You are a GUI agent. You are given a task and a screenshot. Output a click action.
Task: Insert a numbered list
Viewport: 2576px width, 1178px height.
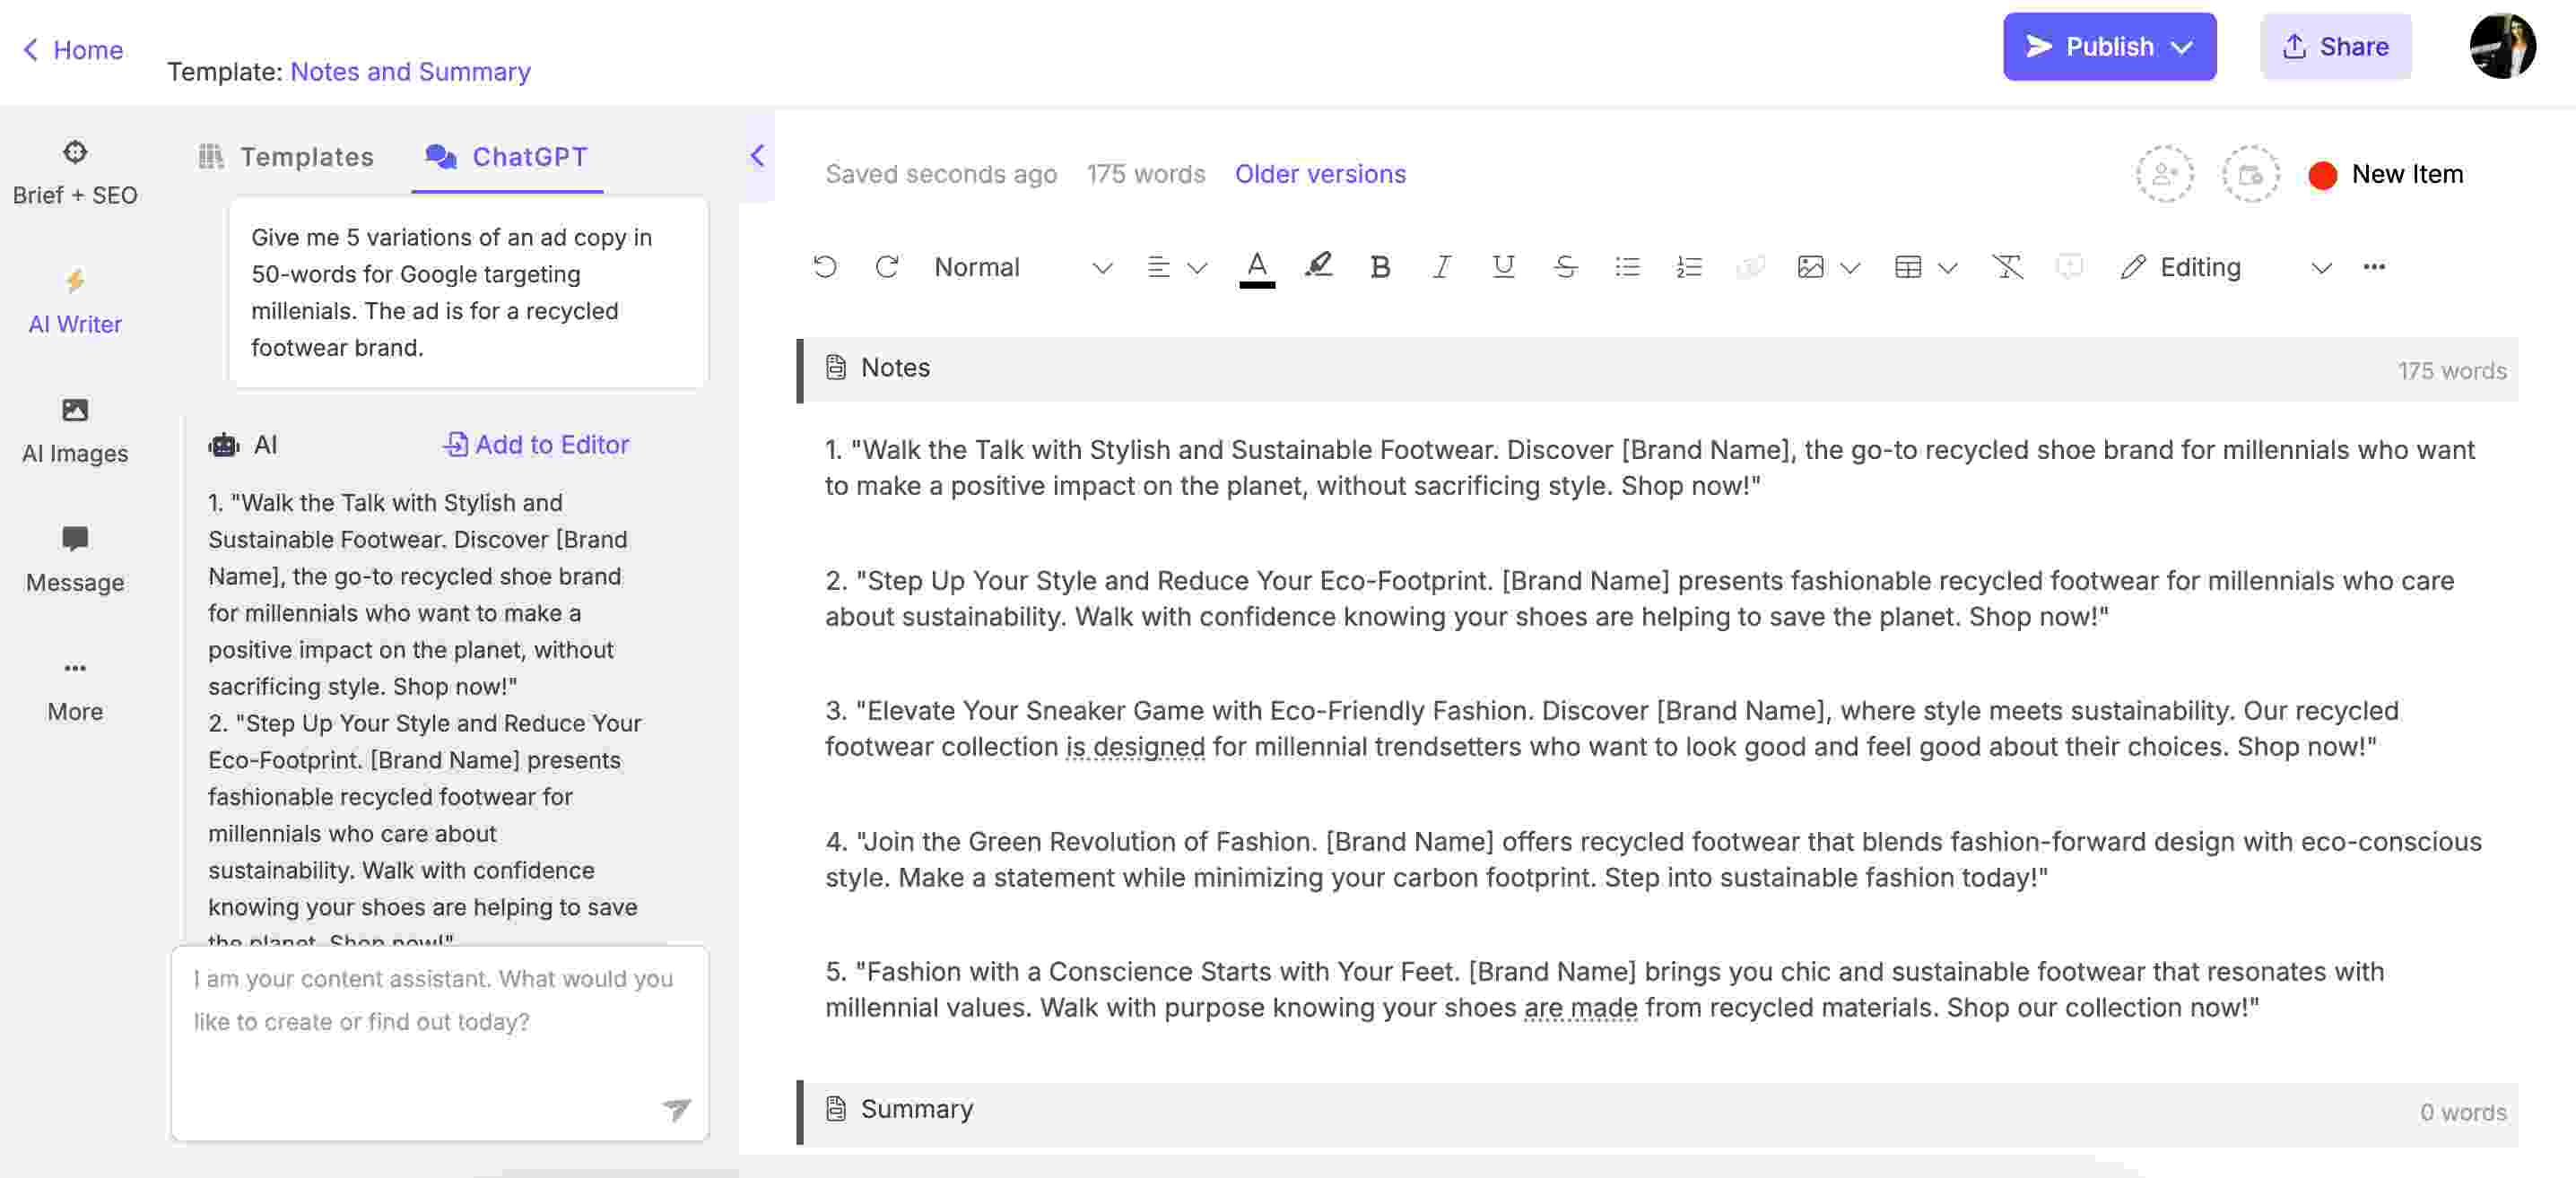point(1688,267)
